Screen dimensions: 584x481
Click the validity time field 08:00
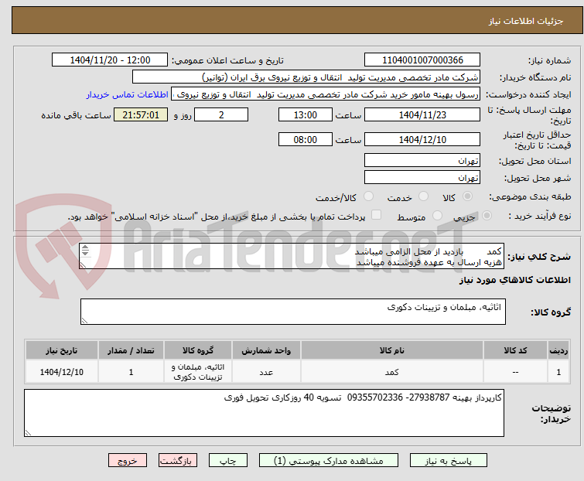point(306,140)
